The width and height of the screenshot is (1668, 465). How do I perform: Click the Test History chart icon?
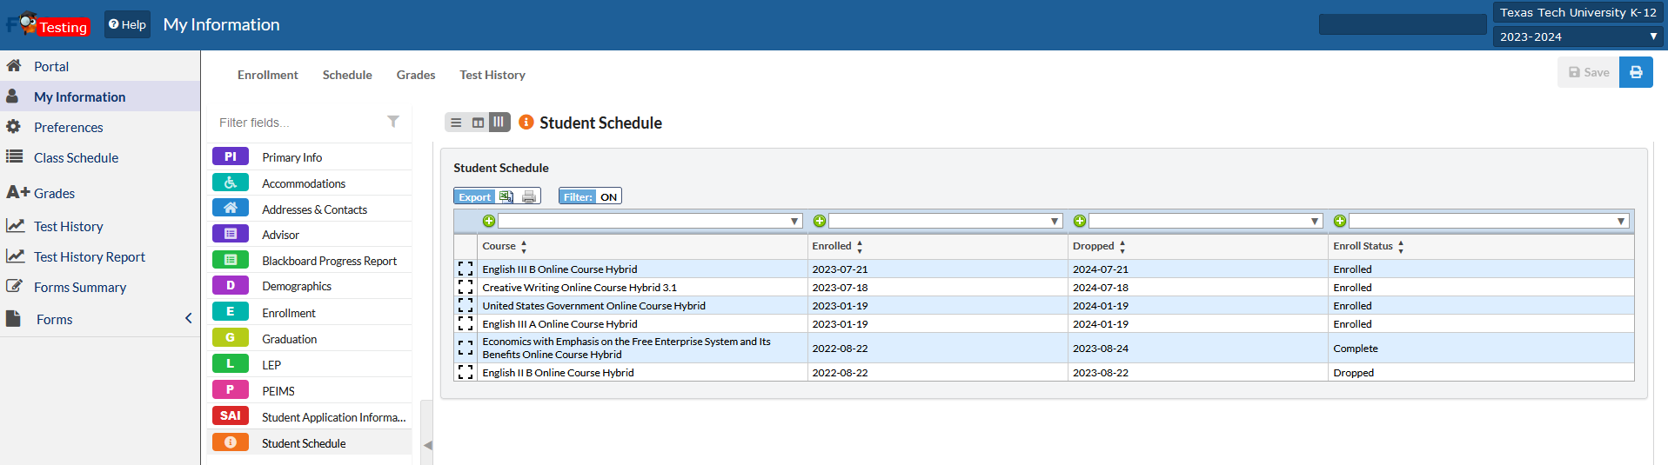15,225
